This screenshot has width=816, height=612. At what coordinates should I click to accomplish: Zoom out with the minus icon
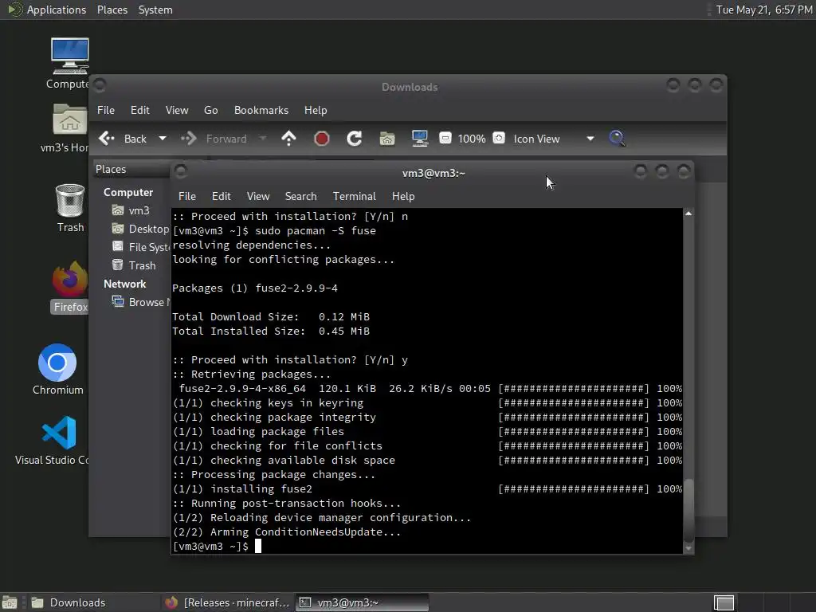[445, 139]
